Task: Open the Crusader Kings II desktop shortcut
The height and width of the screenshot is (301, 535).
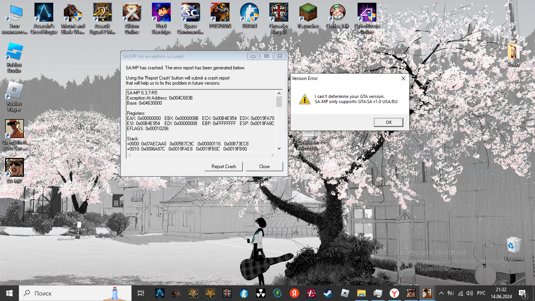Action: (x=278, y=13)
